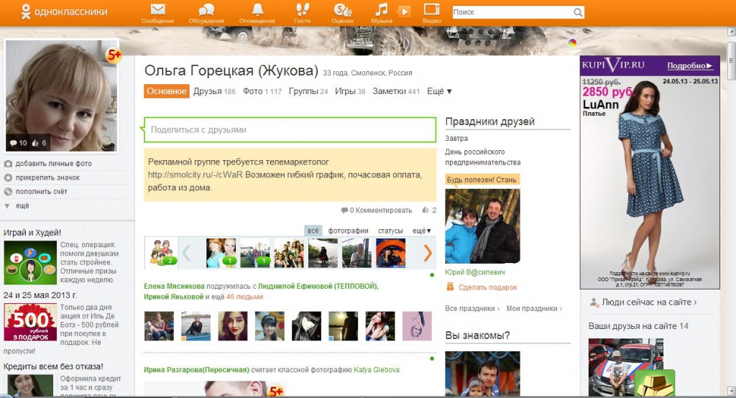Open Ирина Разгарова(Пересичная) profile link
The height and width of the screenshot is (398, 736).
tap(196, 370)
